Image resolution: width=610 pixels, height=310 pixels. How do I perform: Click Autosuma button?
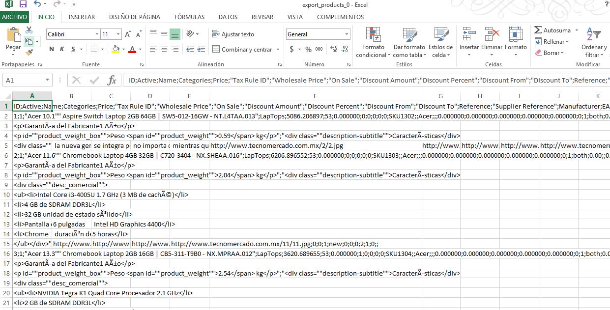click(553, 30)
